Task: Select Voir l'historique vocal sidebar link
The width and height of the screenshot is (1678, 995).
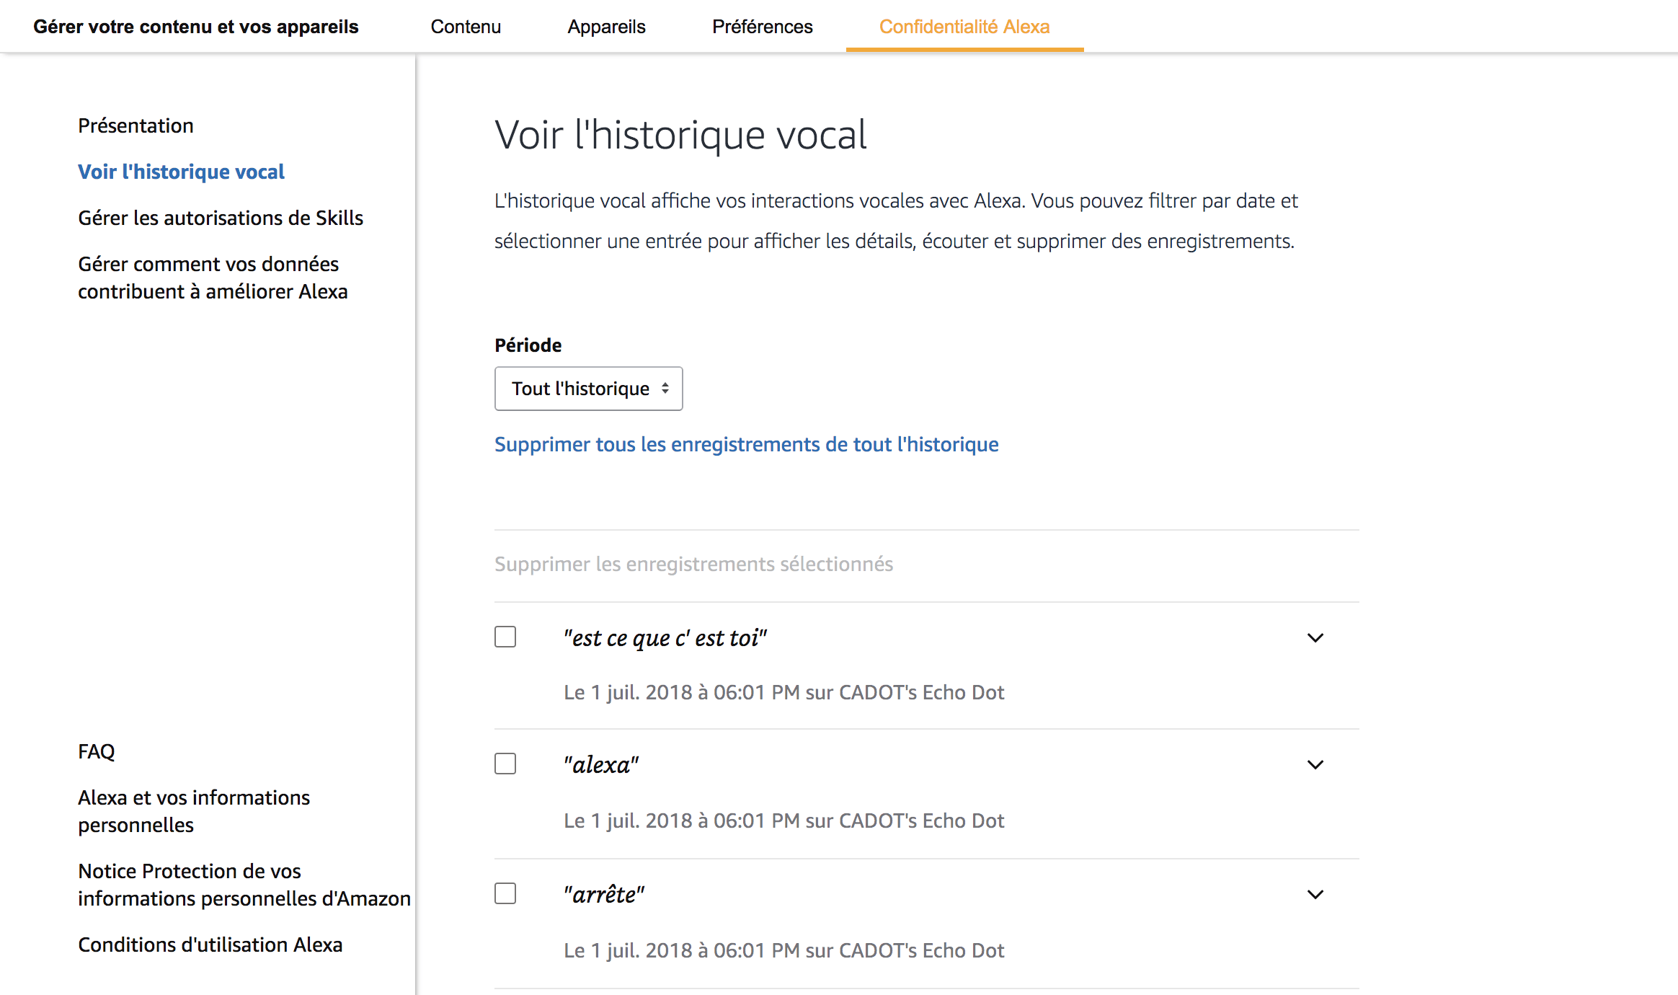Action: click(181, 172)
